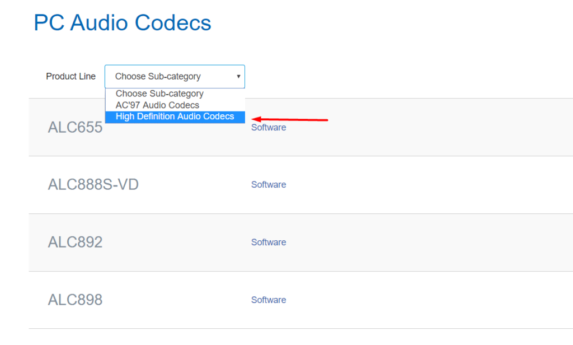
Task: Click the PC Audio Codecs heading
Action: 123,23
